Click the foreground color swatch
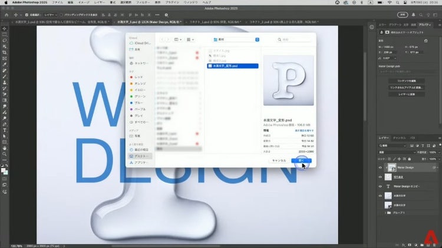This screenshot has width=442, height=248. (x=4, y=168)
